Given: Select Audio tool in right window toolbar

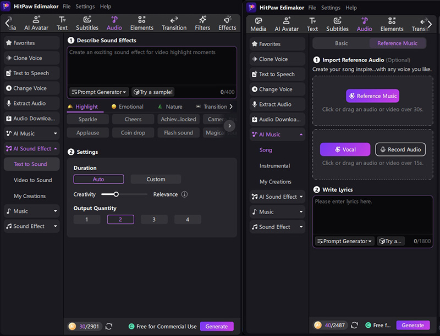Looking at the screenshot, I should click(364, 25).
